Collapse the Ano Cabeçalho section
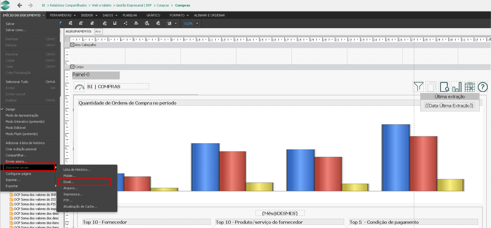 72,45
